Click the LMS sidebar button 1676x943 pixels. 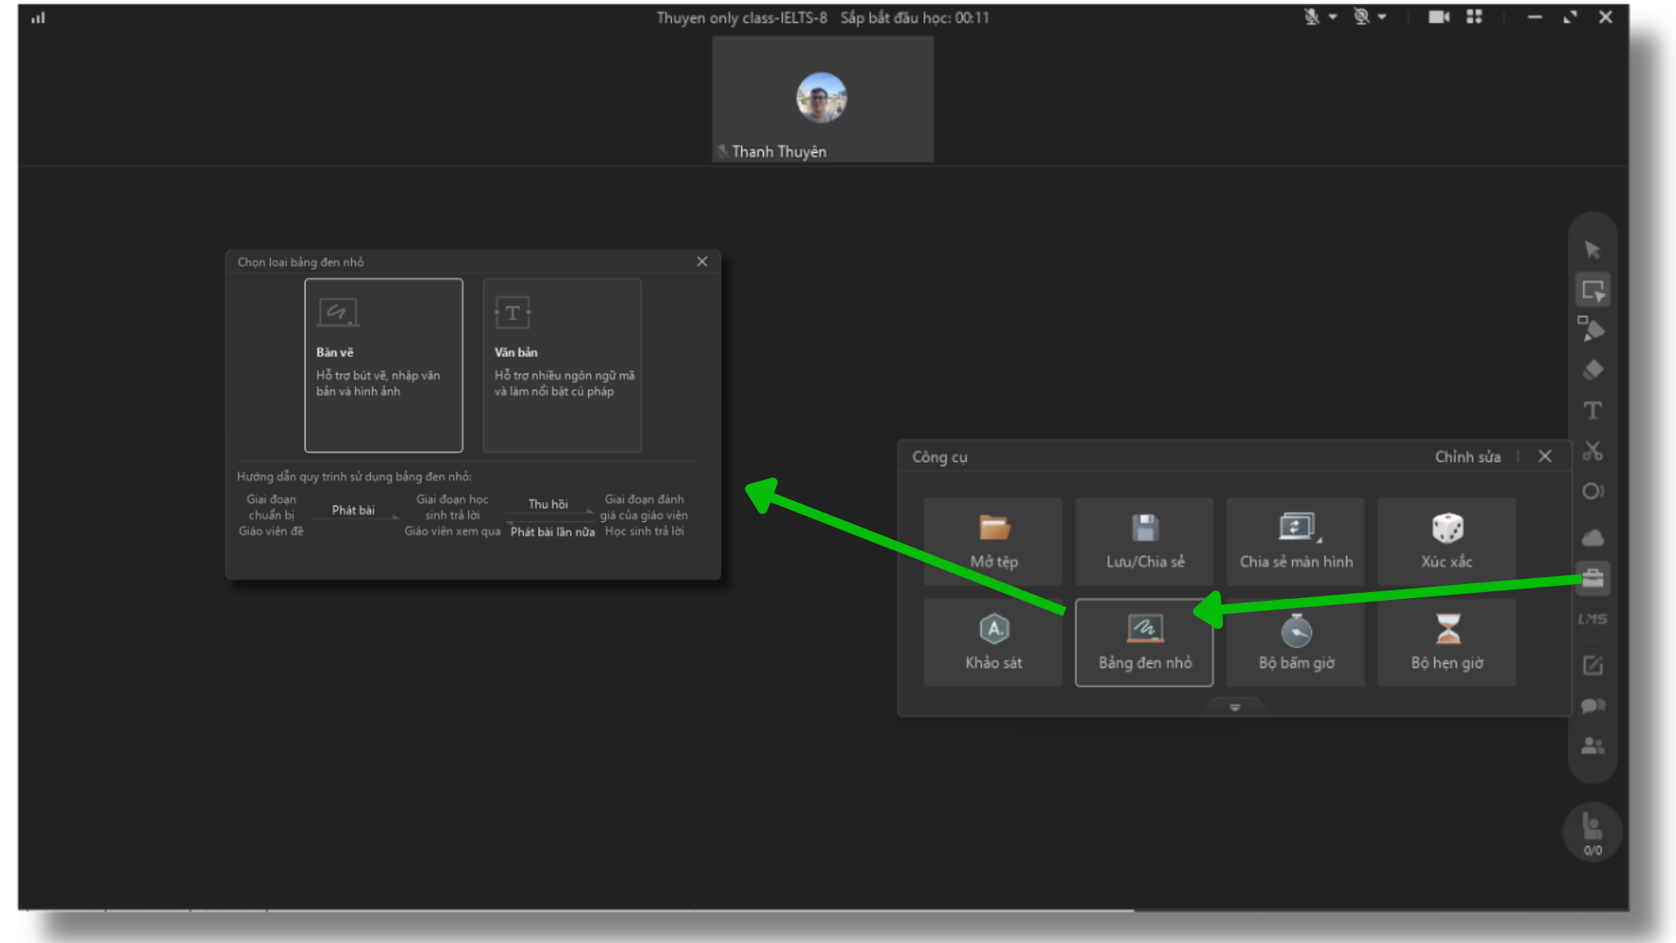1592,619
